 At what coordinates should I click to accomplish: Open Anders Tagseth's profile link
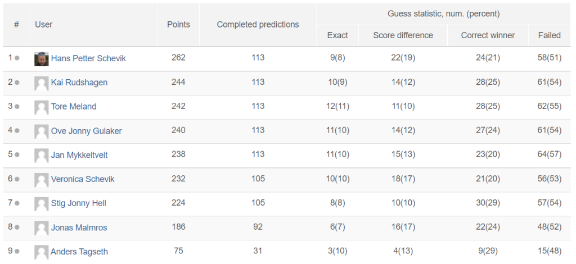point(79,252)
